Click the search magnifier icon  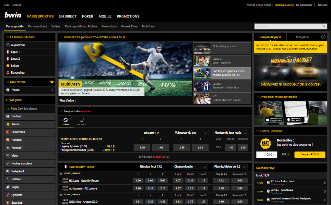(324, 26)
